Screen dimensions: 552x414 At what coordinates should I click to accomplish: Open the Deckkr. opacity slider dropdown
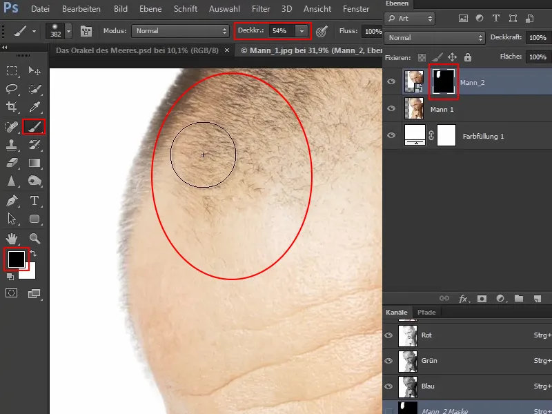click(x=302, y=31)
